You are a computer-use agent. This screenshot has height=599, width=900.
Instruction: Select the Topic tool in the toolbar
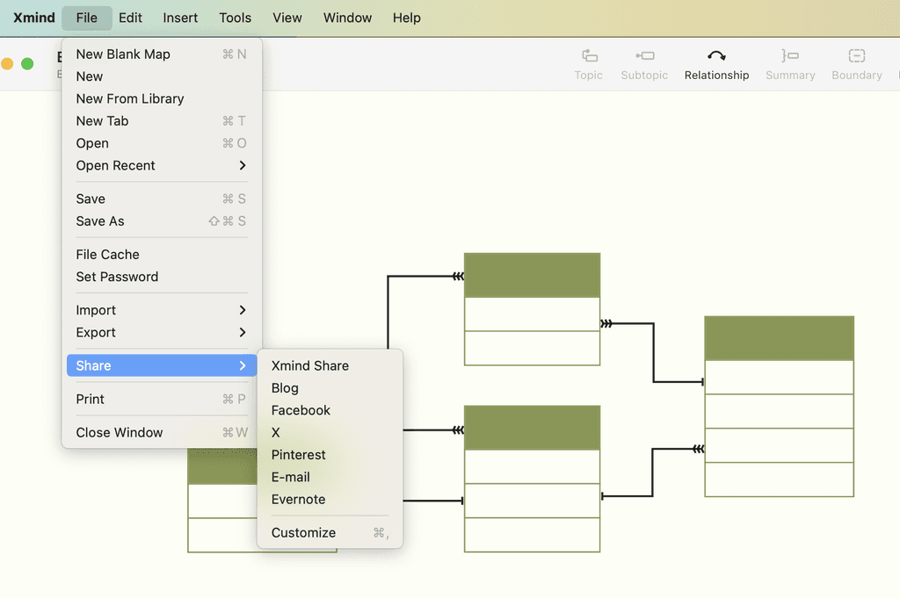point(588,63)
